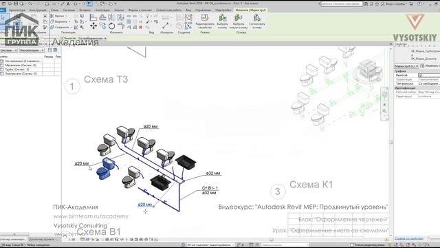Click the Редактировать семейство icon
440x248 pixels.
[205, 18]
